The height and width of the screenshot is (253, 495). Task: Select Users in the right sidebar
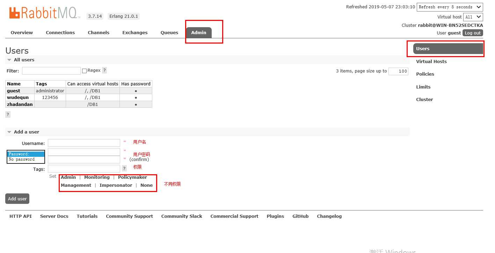pos(448,49)
